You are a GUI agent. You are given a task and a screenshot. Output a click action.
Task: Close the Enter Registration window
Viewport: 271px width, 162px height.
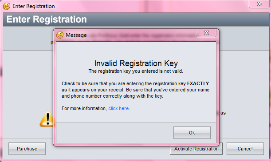(259, 4)
